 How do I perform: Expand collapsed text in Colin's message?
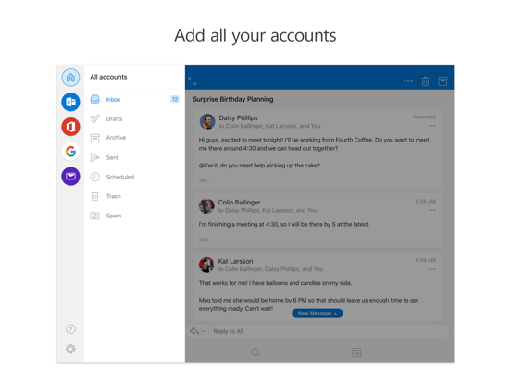pos(204,240)
